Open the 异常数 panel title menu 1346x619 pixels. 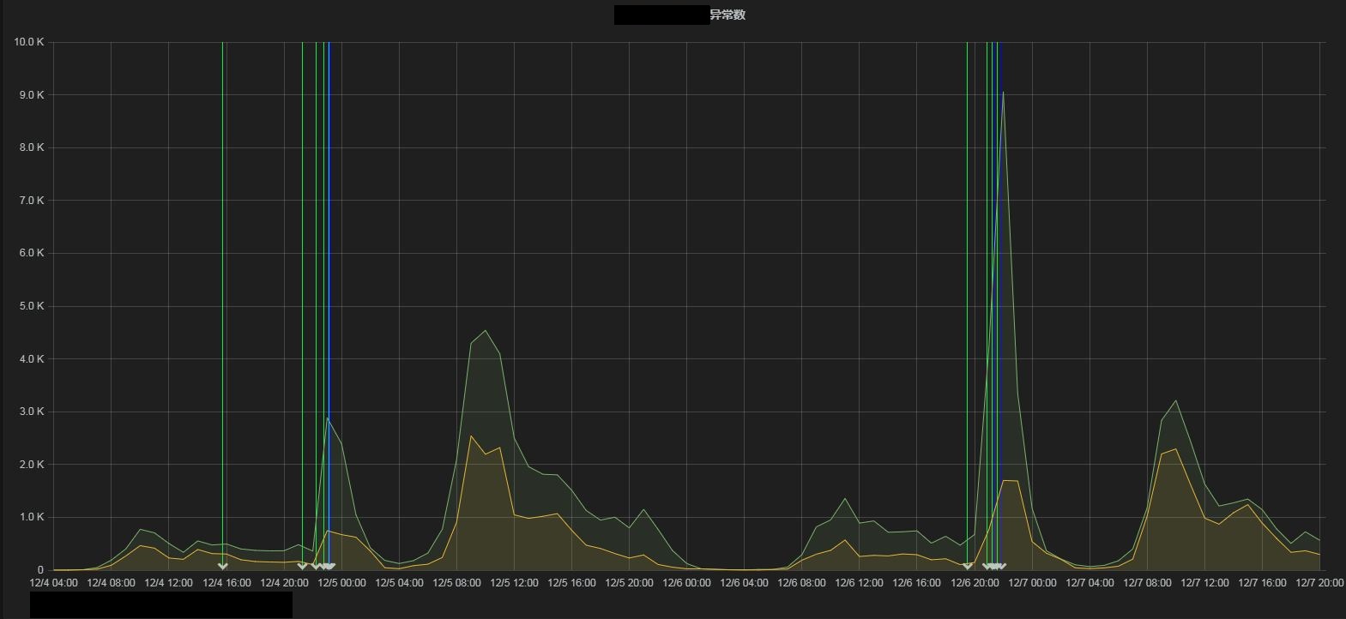(x=727, y=15)
